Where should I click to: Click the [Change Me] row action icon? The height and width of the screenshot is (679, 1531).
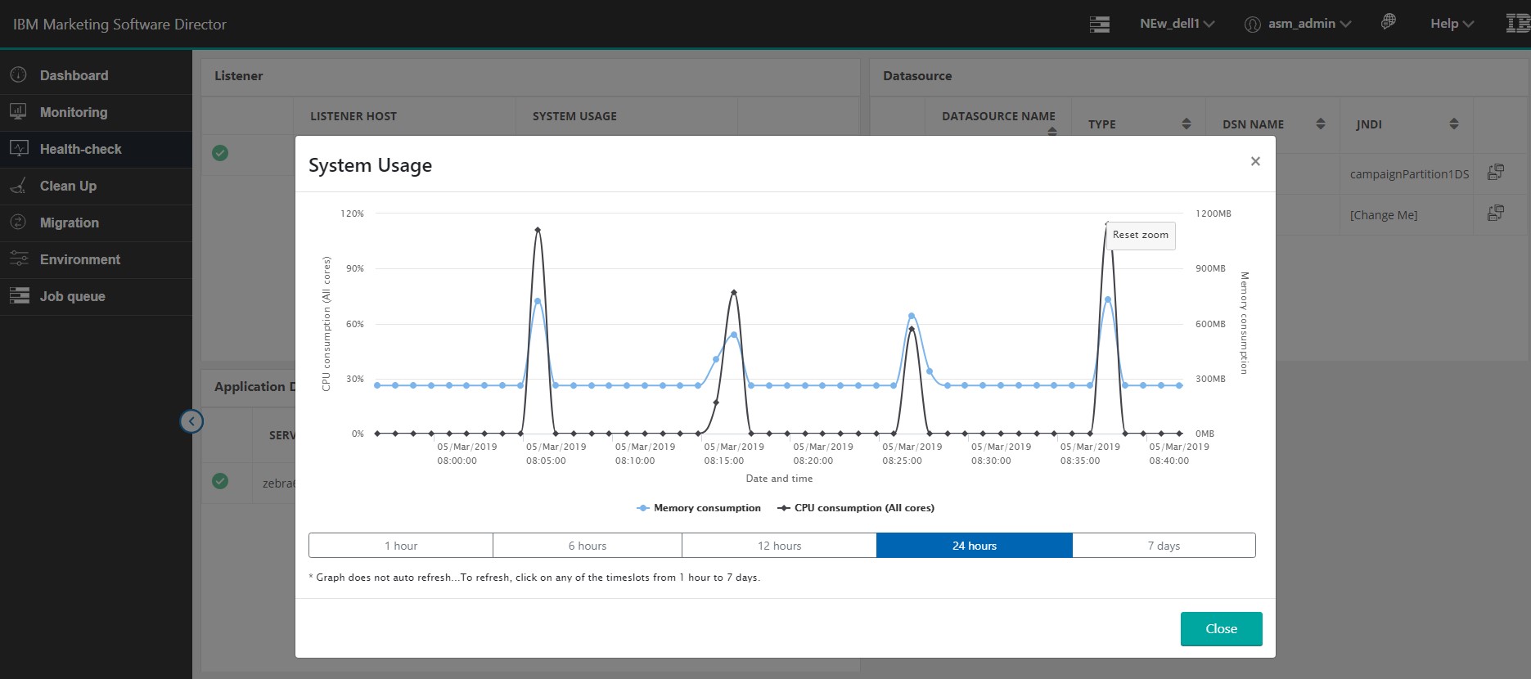point(1495,214)
